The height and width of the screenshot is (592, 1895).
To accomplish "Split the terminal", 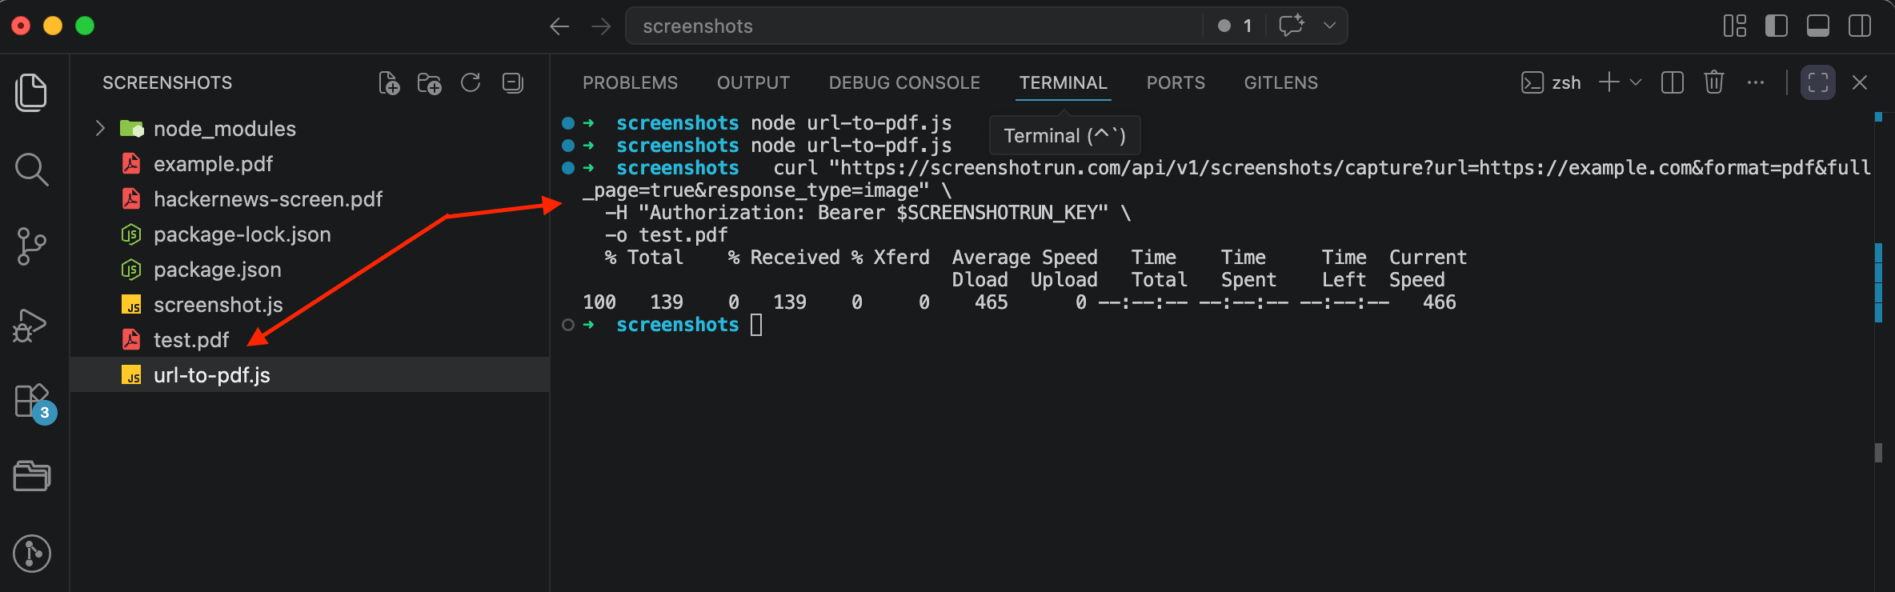I will (x=1673, y=82).
